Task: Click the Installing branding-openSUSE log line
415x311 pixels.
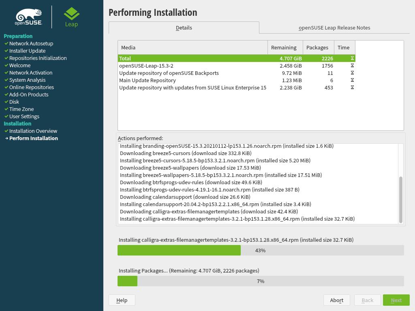Action: [x=227, y=146]
